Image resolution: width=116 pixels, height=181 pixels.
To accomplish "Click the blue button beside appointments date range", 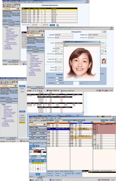I will (x=52, y=25).
